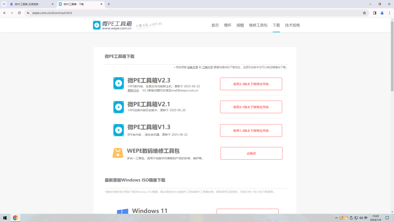Go to 首页 in site navigation
Image resolution: width=394 pixels, height=222 pixels.
[x=215, y=25]
